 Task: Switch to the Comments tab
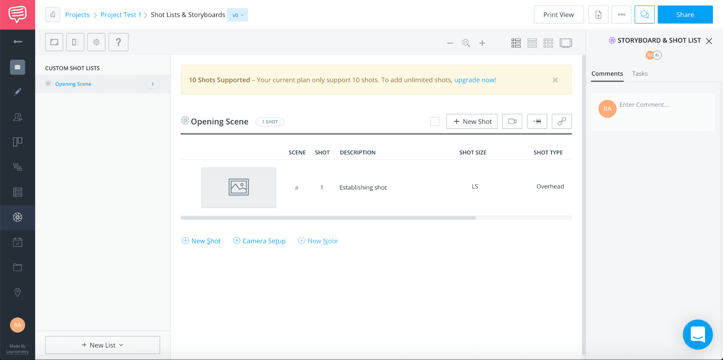(607, 73)
